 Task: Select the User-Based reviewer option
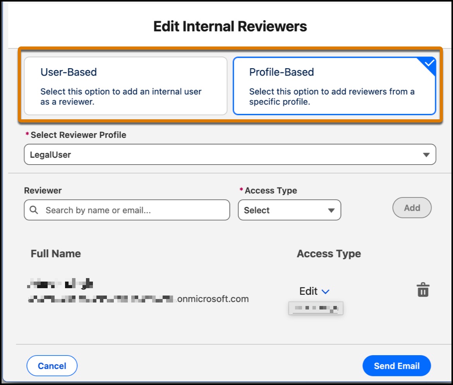pos(126,86)
